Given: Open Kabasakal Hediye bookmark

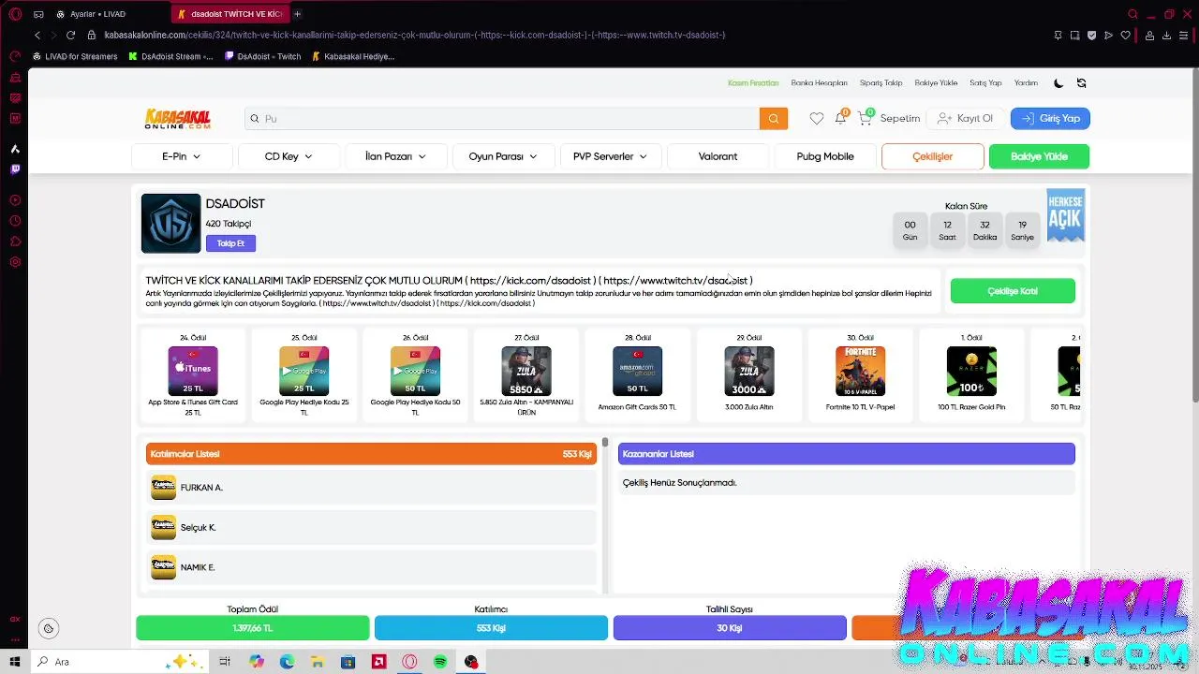Looking at the screenshot, I should click(x=352, y=56).
